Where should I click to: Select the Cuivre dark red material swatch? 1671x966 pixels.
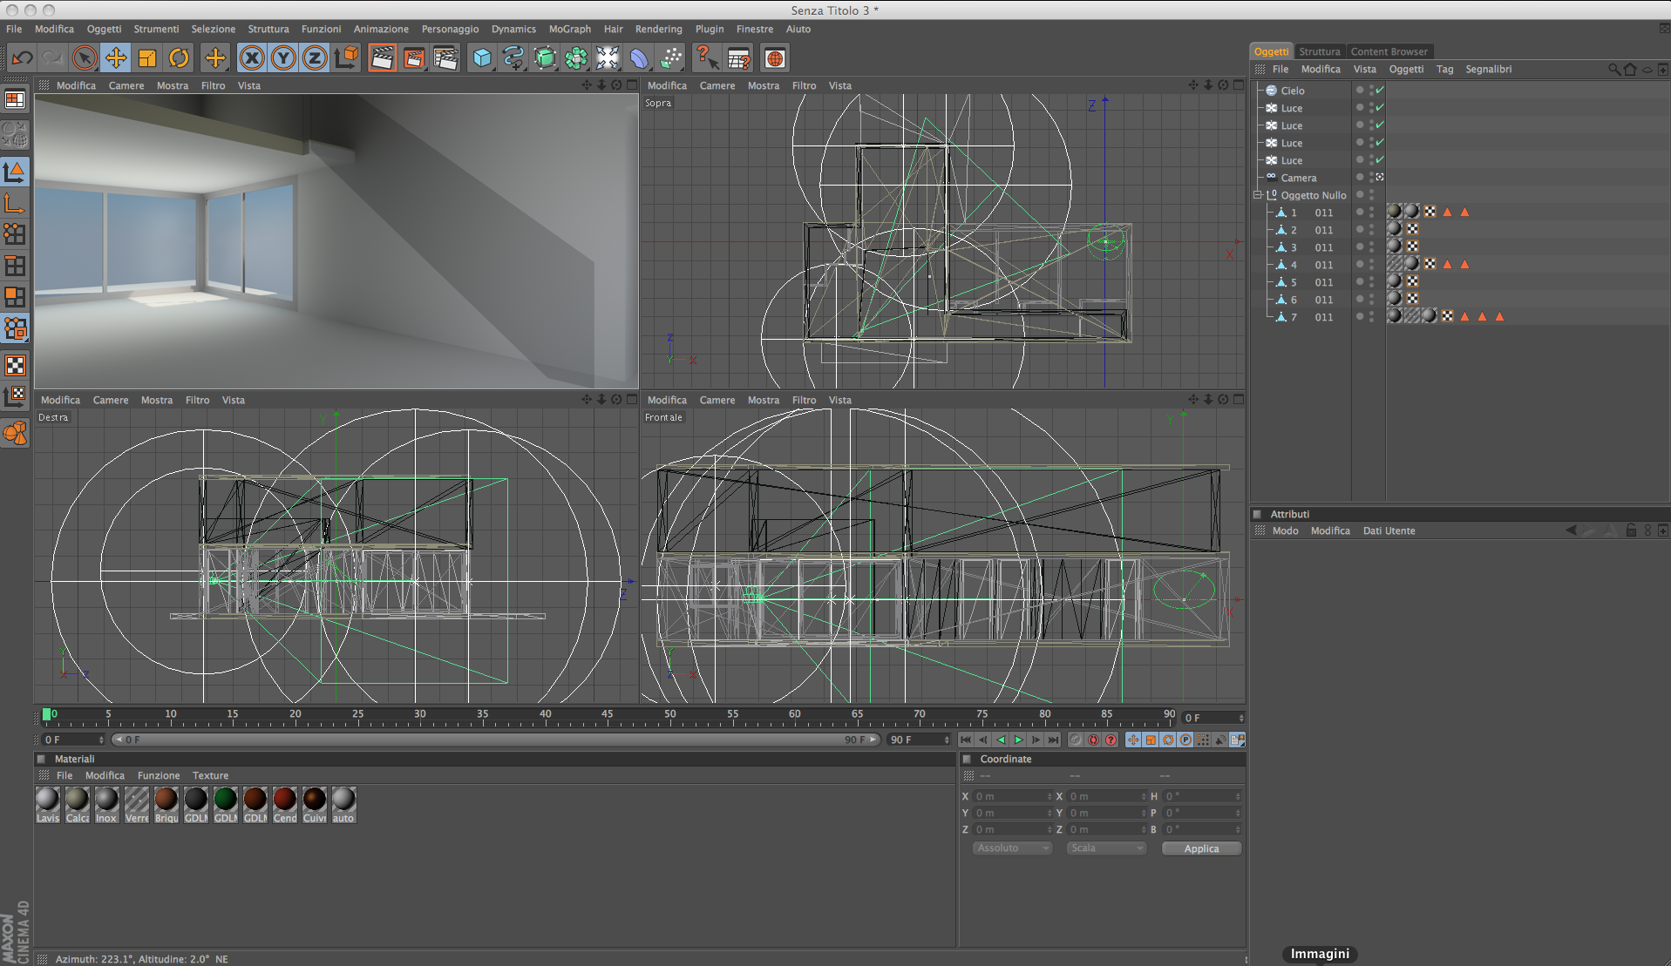(315, 800)
